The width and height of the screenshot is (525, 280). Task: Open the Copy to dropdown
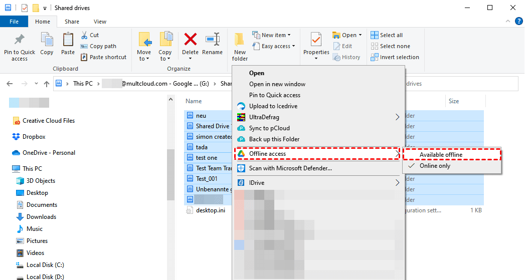(x=165, y=47)
